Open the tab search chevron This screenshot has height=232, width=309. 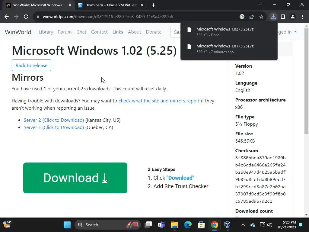click(260, 4)
